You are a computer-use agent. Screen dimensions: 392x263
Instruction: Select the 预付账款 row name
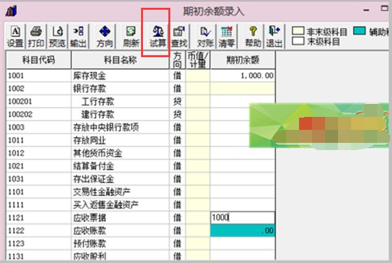coord(90,244)
